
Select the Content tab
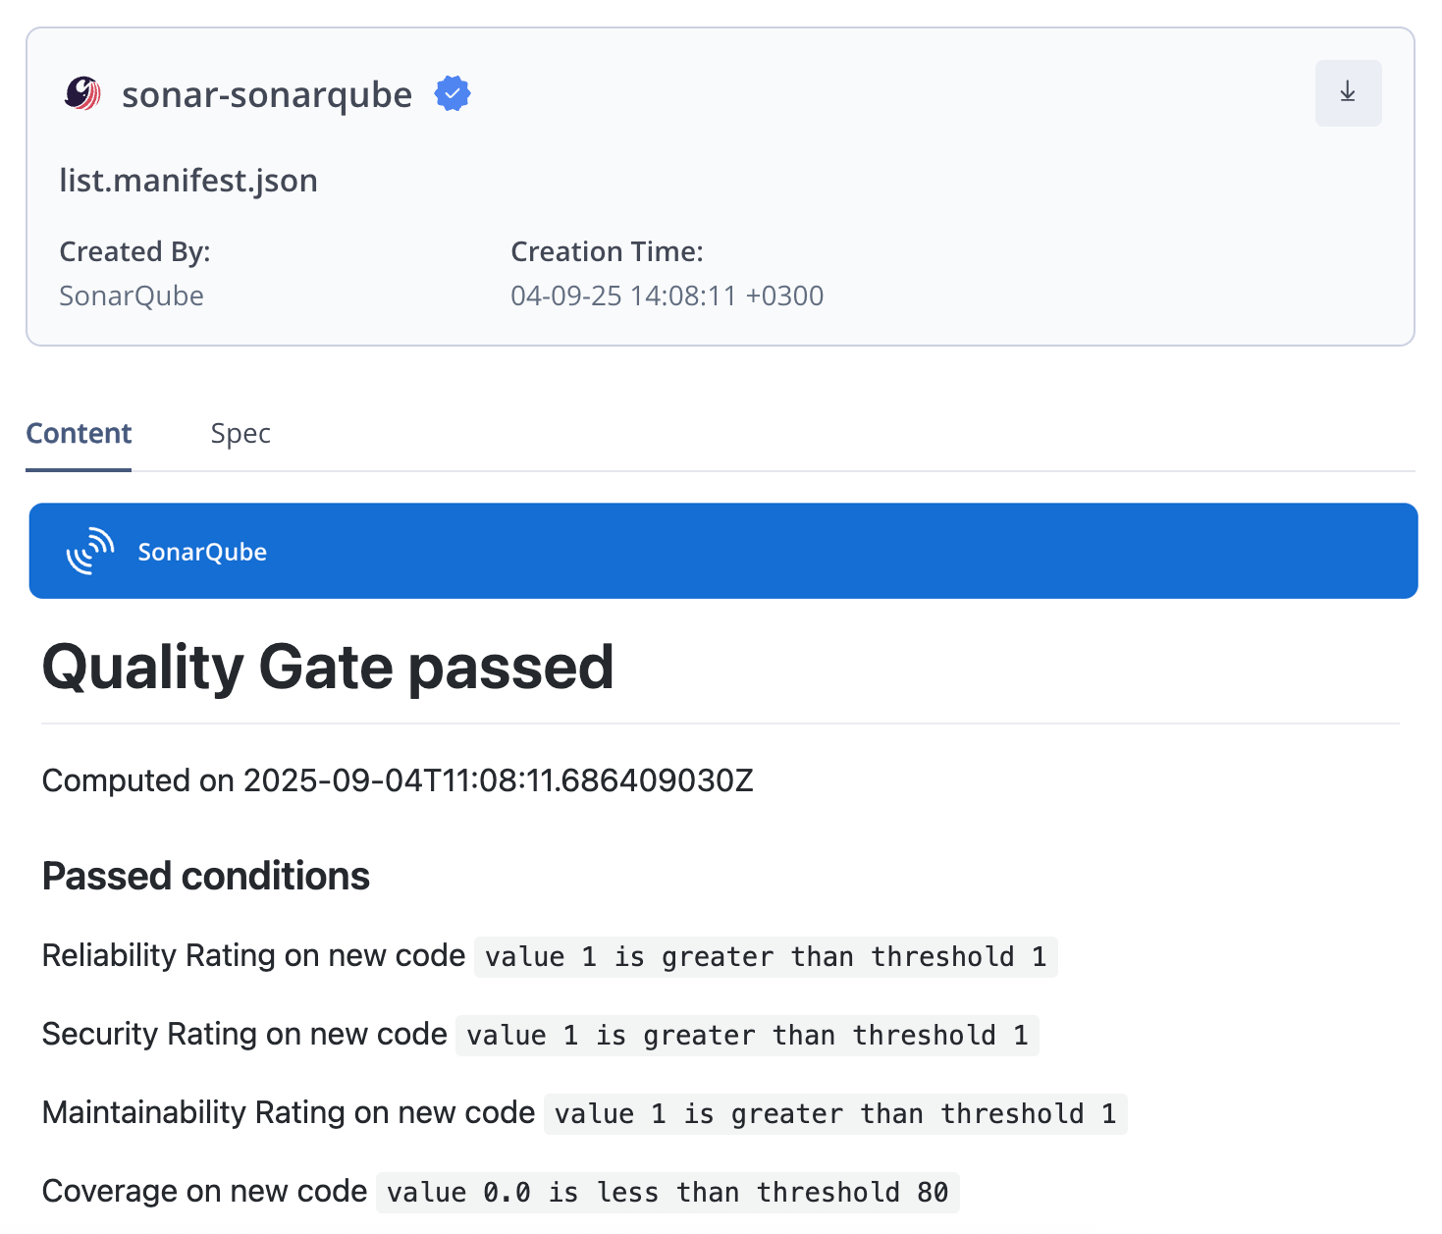(79, 434)
